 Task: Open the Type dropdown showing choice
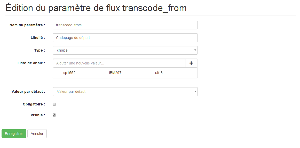tap(125, 51)
